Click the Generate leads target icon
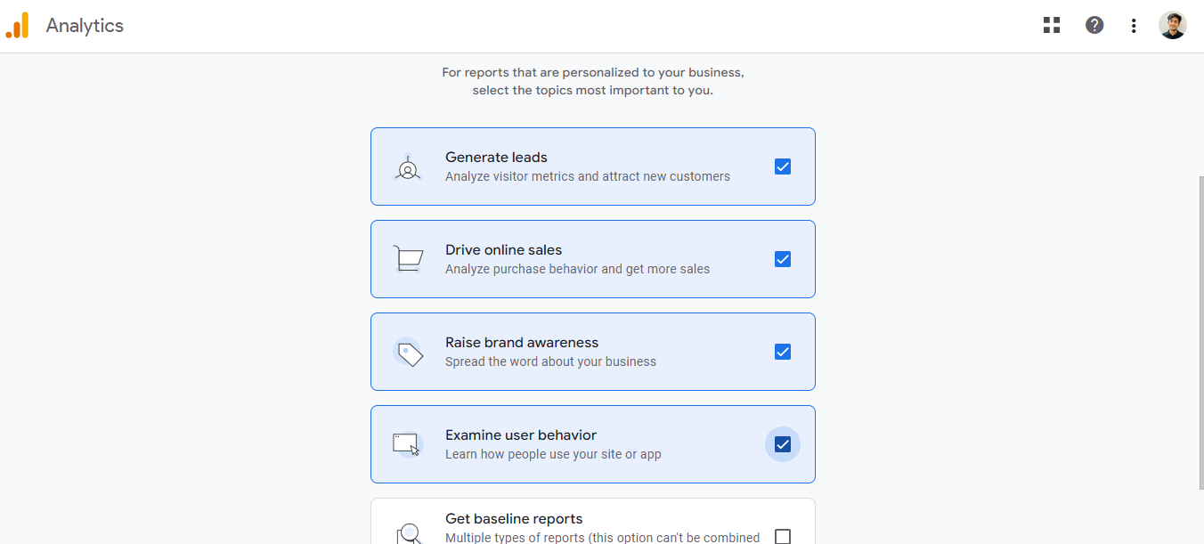 pyautogui.click(x=408, y=167)
